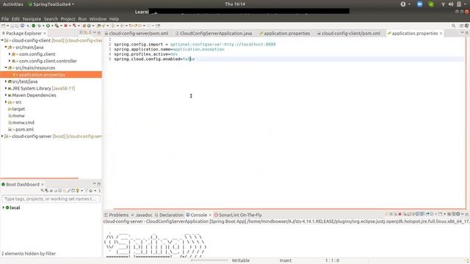This screenshot has width=470, height=264.
Task: Expand JRE System Library node
Action: tap(6, 88)
